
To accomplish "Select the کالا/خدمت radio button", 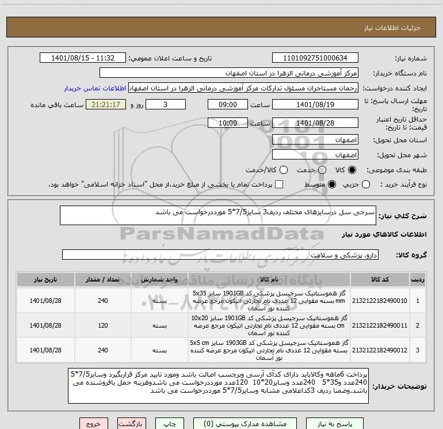I will pos(284,170).
